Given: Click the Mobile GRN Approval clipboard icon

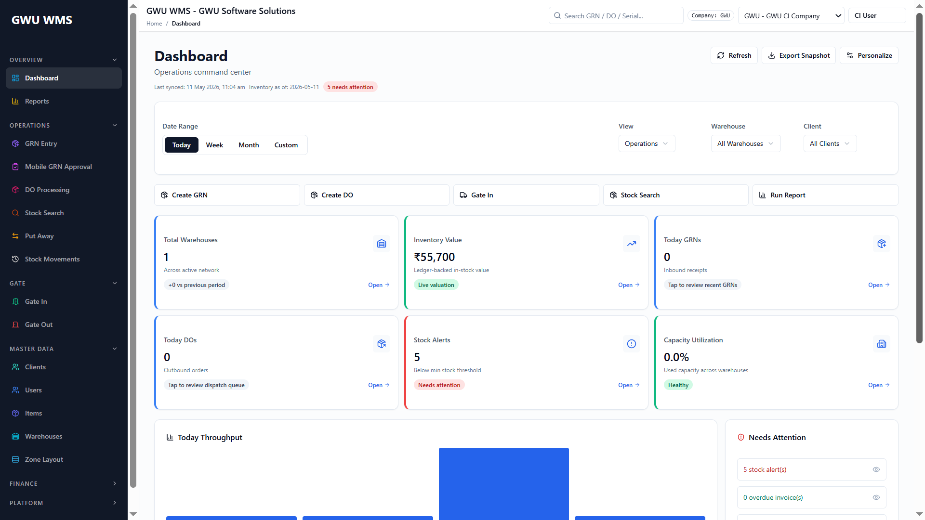Looking at the screenshot, I should [x=15, y=167].
